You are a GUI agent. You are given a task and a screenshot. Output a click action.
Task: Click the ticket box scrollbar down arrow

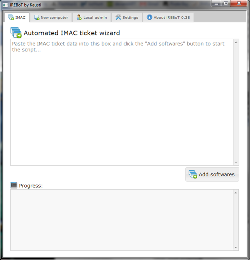[236, 162]
